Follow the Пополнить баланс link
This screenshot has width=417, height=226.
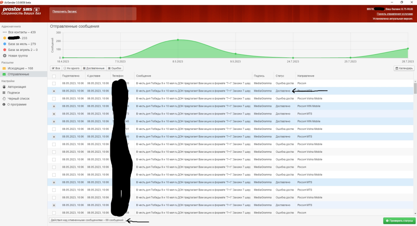(65, 11)
